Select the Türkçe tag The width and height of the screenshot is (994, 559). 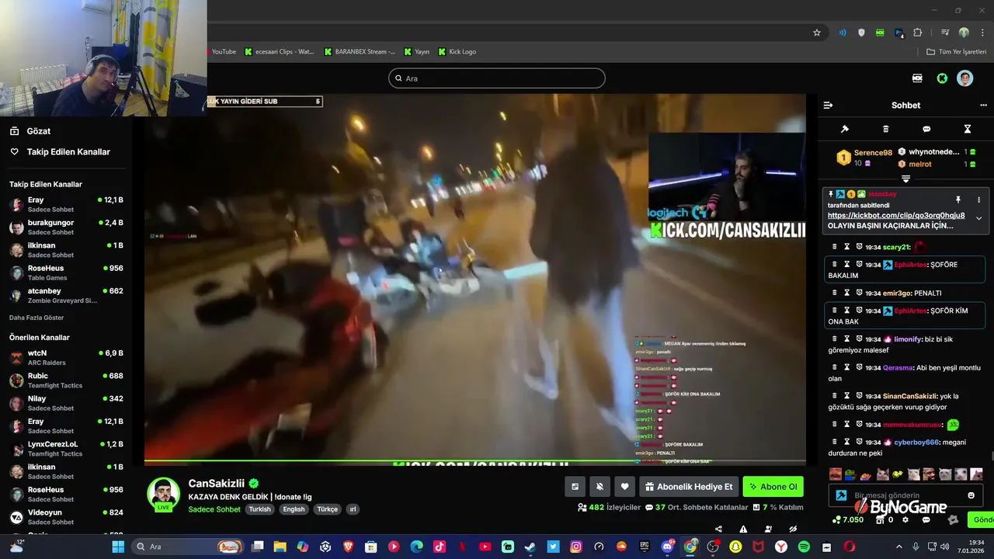coord(327,509)
